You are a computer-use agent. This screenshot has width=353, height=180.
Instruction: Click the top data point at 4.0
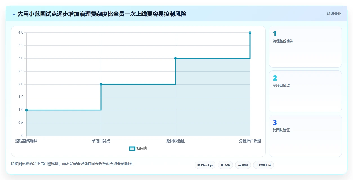pos(250,33)
